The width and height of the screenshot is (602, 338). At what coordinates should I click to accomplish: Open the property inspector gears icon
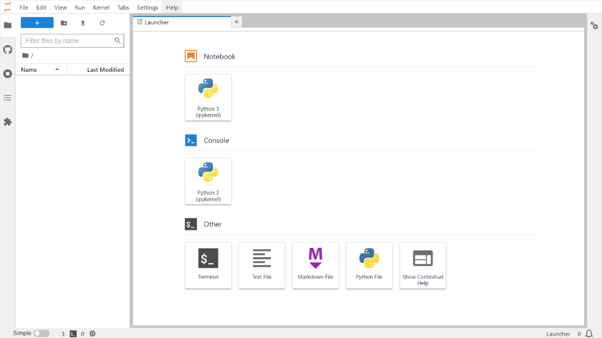pos(594,26)
